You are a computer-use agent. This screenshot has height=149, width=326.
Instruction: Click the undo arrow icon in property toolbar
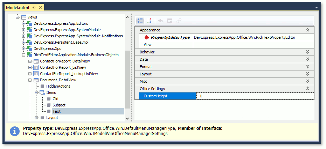coord(161,21)
